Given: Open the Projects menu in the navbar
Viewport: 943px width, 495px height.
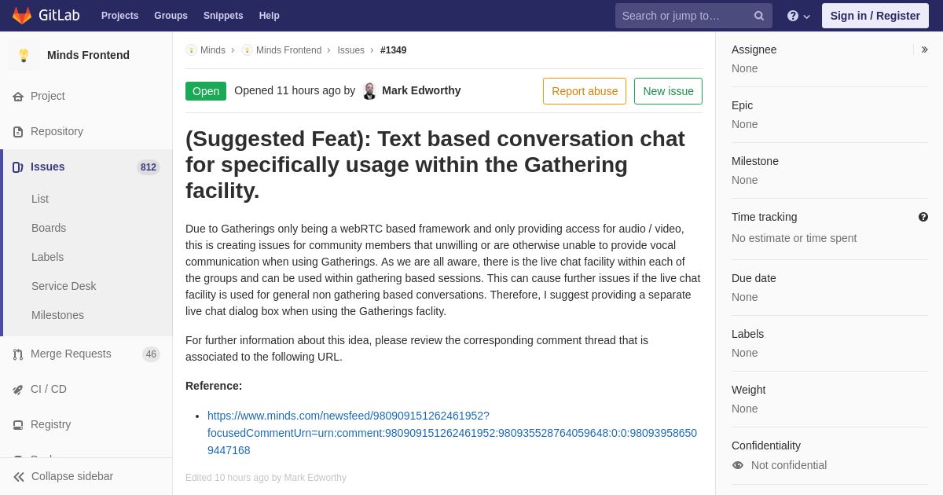Looking at the screenshot, I should pos(119,16).
